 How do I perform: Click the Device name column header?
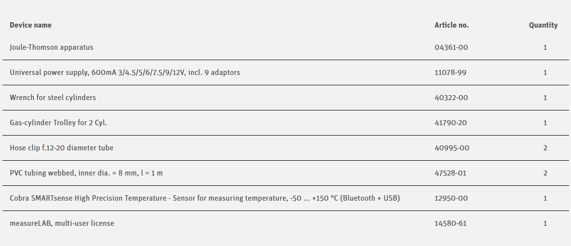tap(31, 25)
